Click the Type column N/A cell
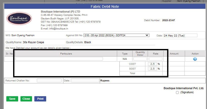 tap(125, 59)
